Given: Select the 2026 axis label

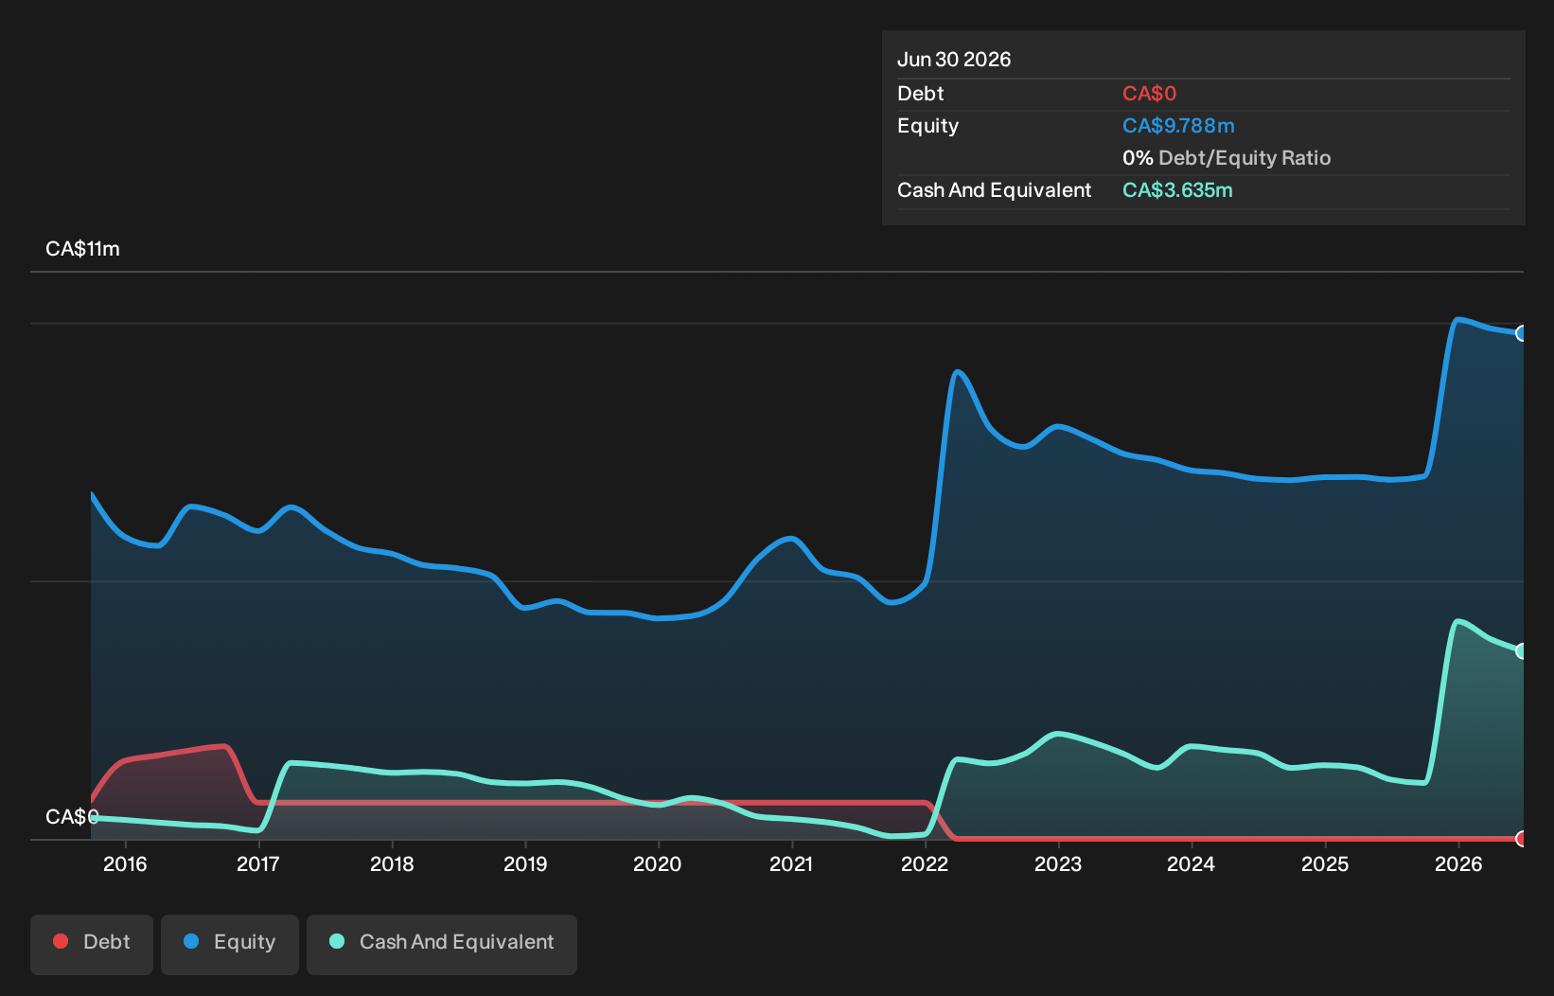Looking at the screenshot, I should pos(1458,864).
